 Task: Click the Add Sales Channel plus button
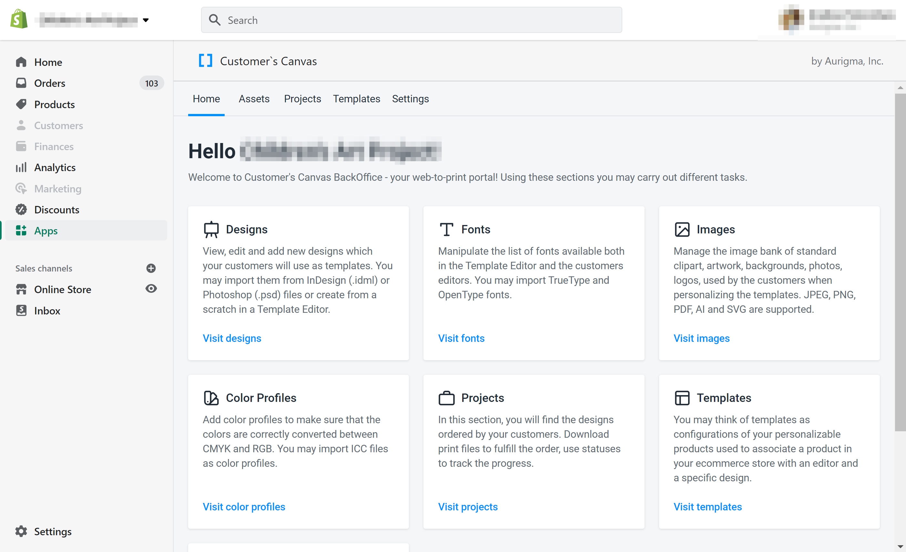[150, 267]
